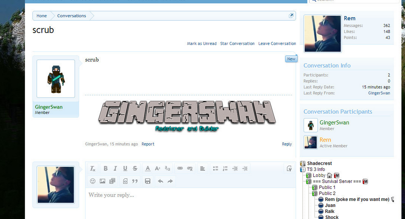Click the home icon beside Lobby
405x219 pixels.
coord(330,175)
